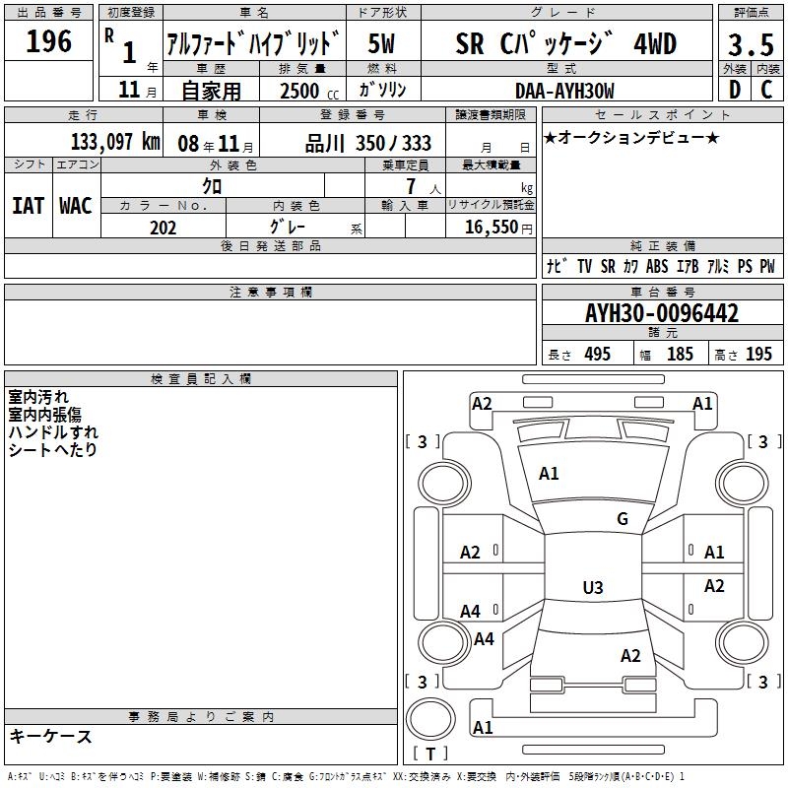
Task: Select the model code DAA-AYH30W
Action: [x=564, y=91]
